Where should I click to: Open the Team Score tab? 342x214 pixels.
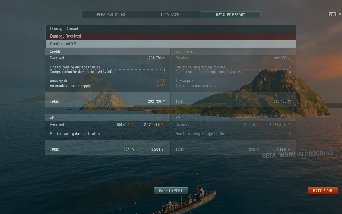coord(171,15)
